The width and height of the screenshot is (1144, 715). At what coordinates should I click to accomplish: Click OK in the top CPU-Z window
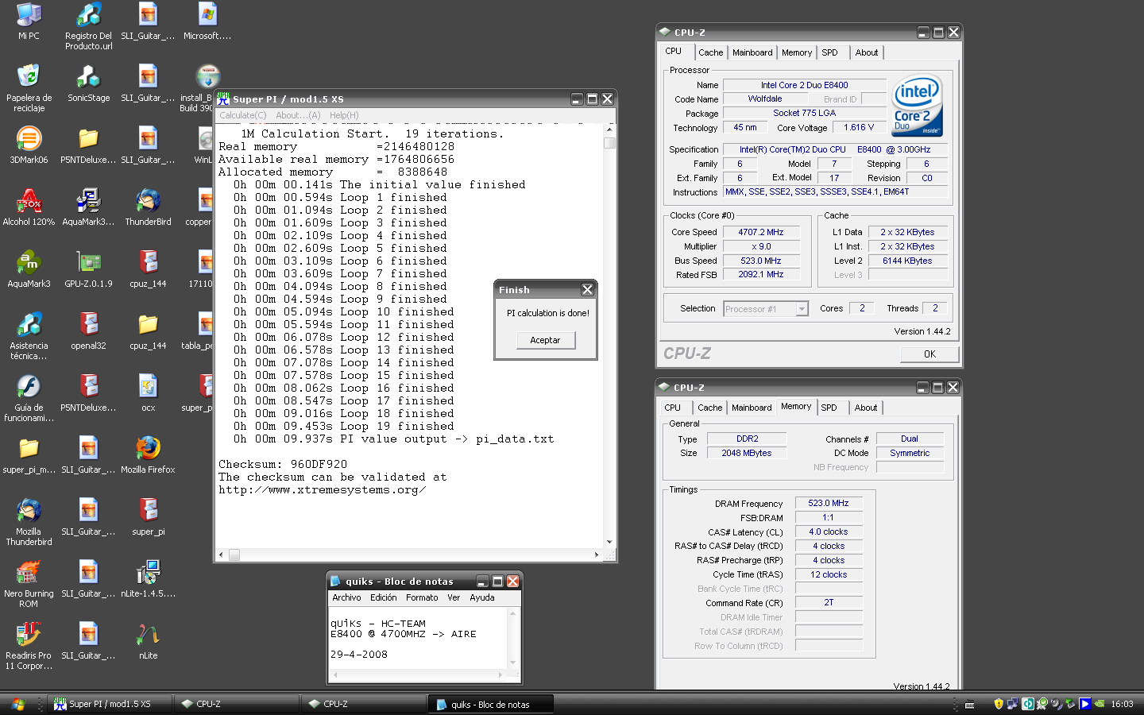pos(929,354)
